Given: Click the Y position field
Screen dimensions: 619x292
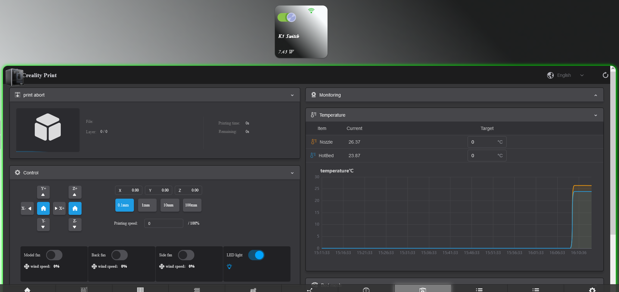Looking at the screenshot, I should coord(159,190).
